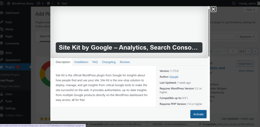Image resolution: width=260 pixels, height=127 pixels.
Task: Open the FAQ tab
Action: 95,62
